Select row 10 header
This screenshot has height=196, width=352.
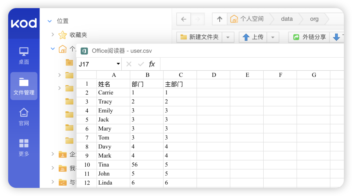click(x=87, y=165)
